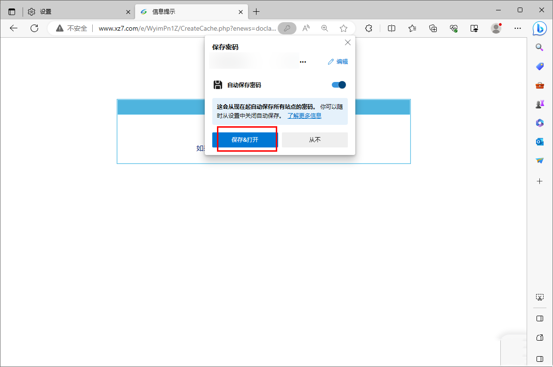Open Outlook from the sidebar
Image resolution: width=553 pixels, height=367 pixels.
pos(539,141)
